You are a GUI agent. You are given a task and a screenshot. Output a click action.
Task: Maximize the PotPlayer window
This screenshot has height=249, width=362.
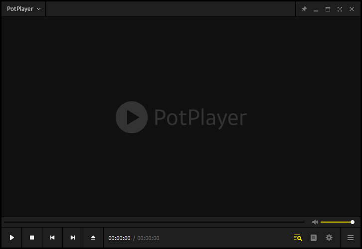(x=328, y=9)
